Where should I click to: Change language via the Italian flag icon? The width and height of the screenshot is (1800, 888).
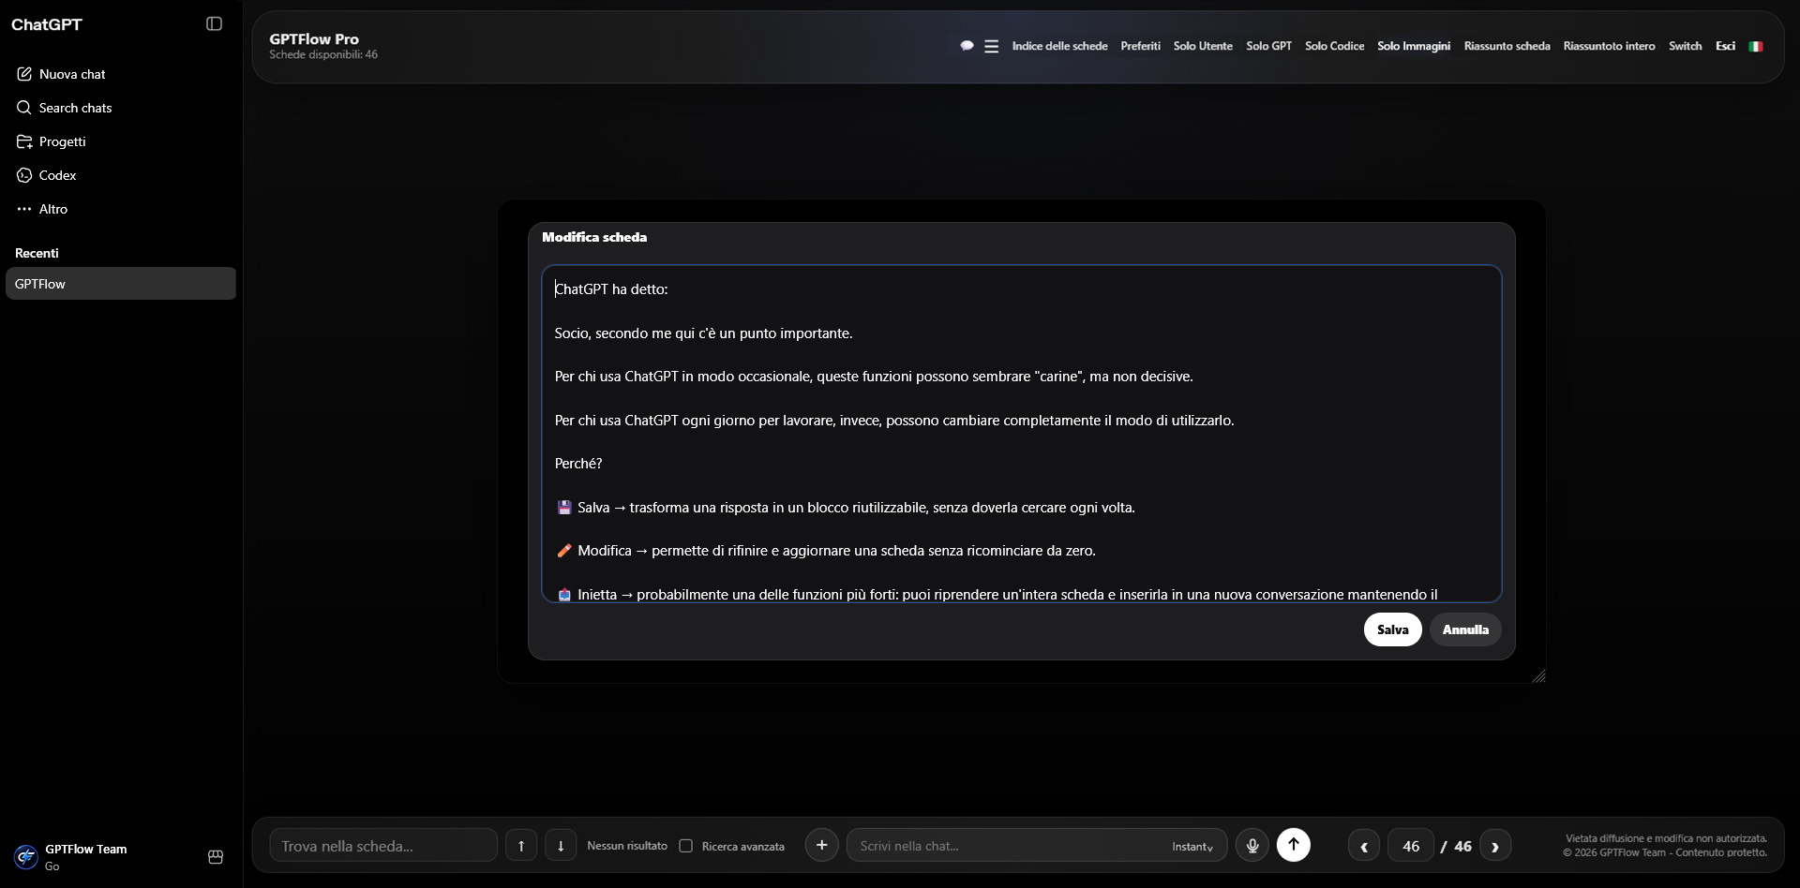(1756, 46)
